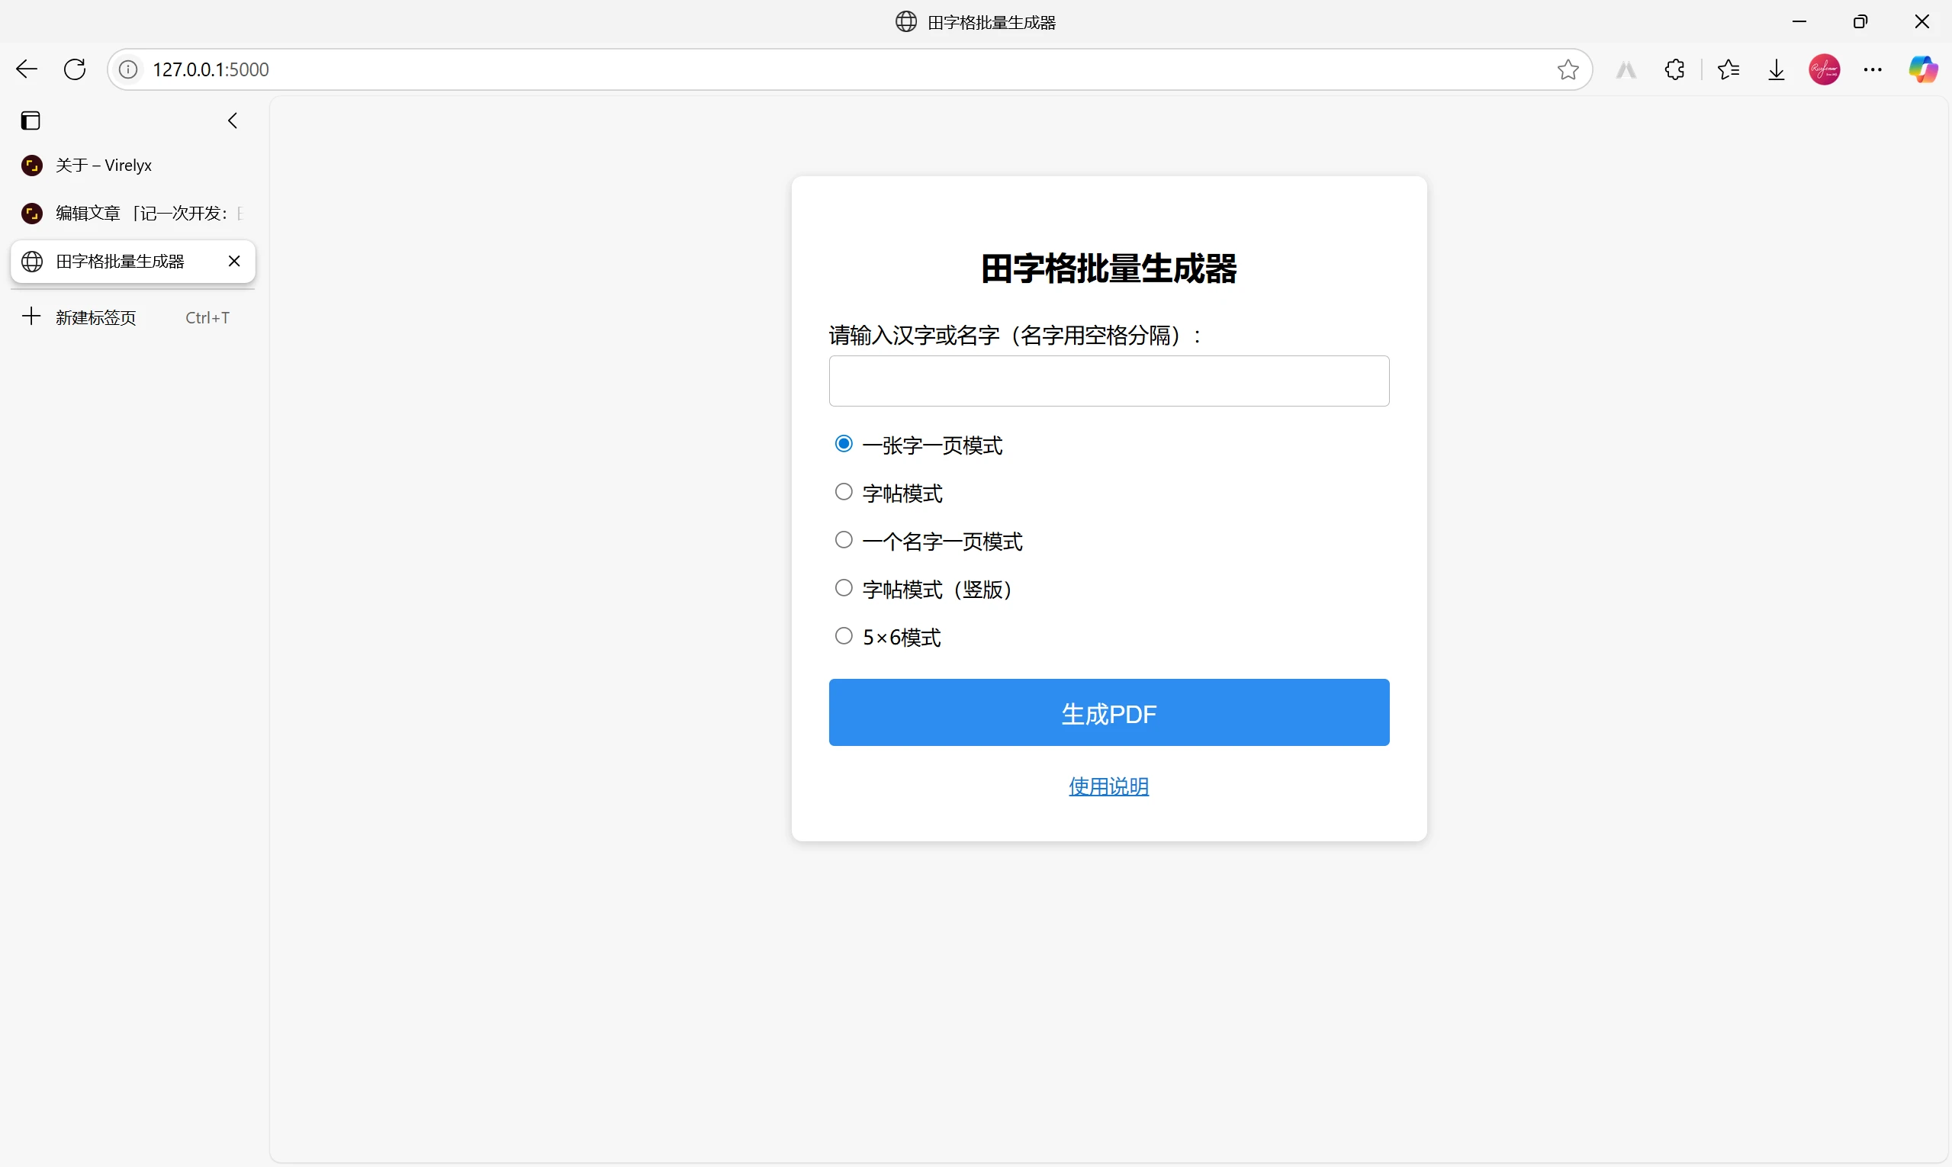Open the 使用说明 link
Screen dimensions: 1952x1167
point(1108,786)
